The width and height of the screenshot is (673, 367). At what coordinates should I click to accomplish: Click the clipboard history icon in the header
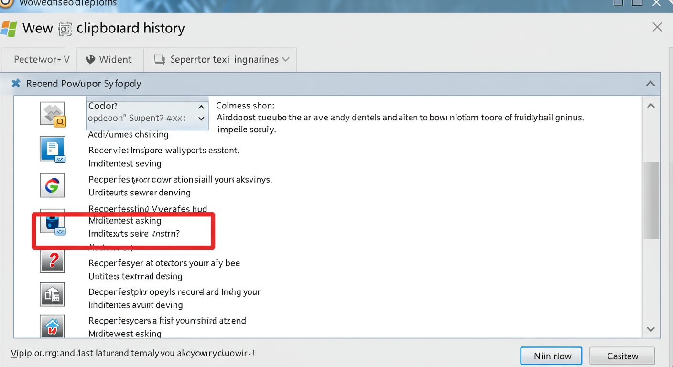point(65,29)
